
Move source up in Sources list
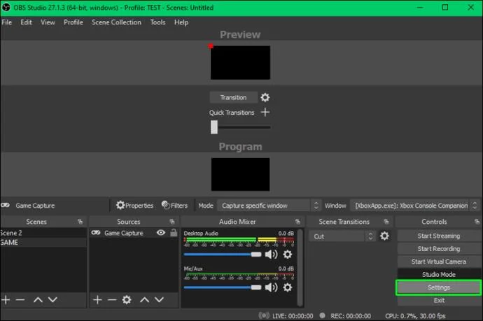(144, 299)
